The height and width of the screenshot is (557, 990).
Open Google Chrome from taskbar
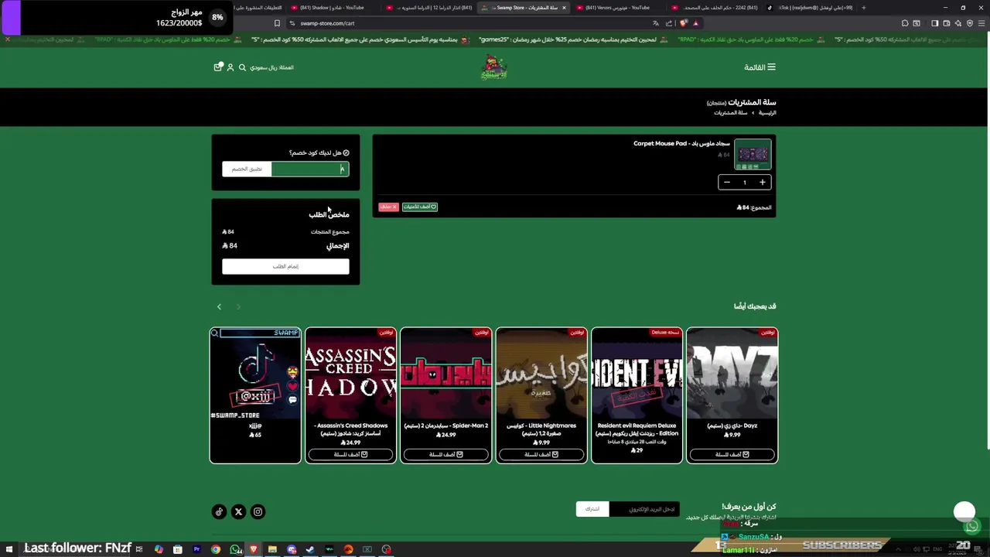[216, 549]
